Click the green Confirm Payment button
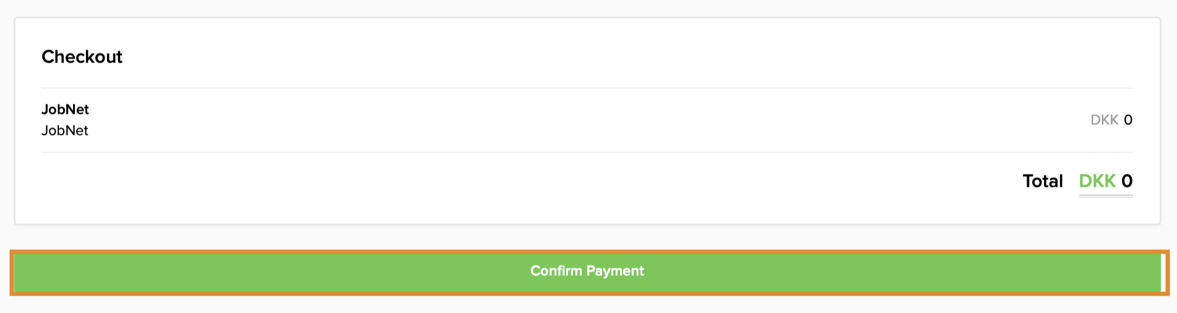 click(x=587, y=272)
